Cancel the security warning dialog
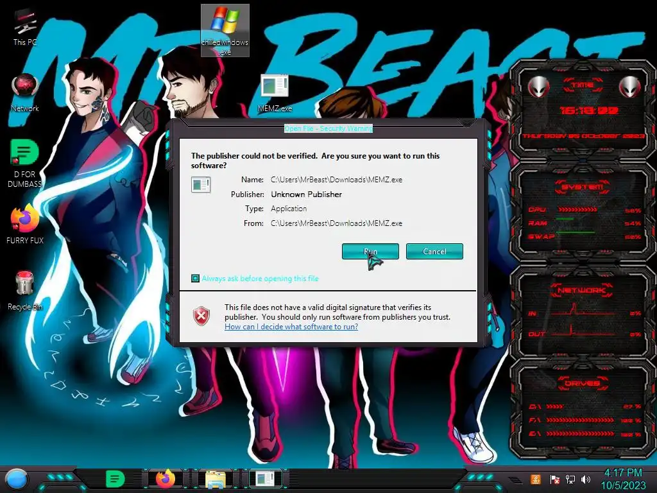Viewport: 657px width, 493px height. pos(434,252)
